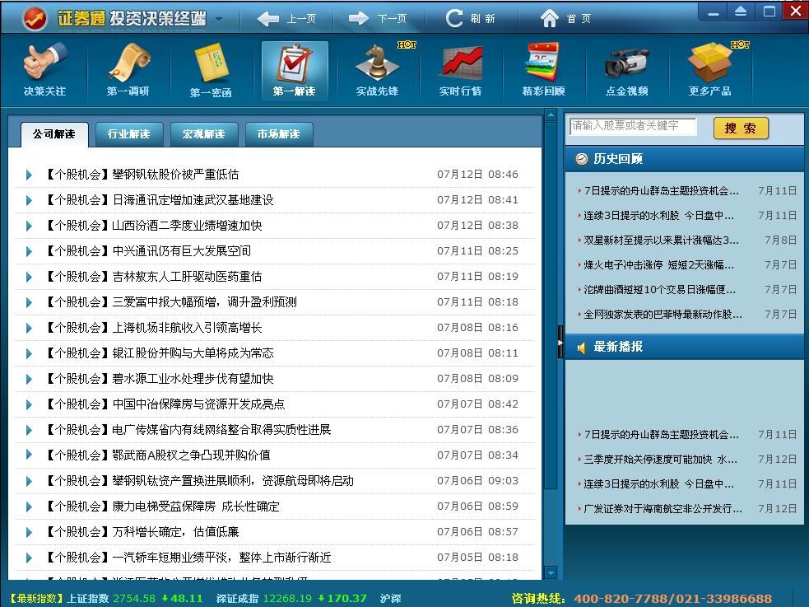This screenshot has height=607, width=809.
Task: Open article 康力电梯受益保障房
Action: point(196,507)
